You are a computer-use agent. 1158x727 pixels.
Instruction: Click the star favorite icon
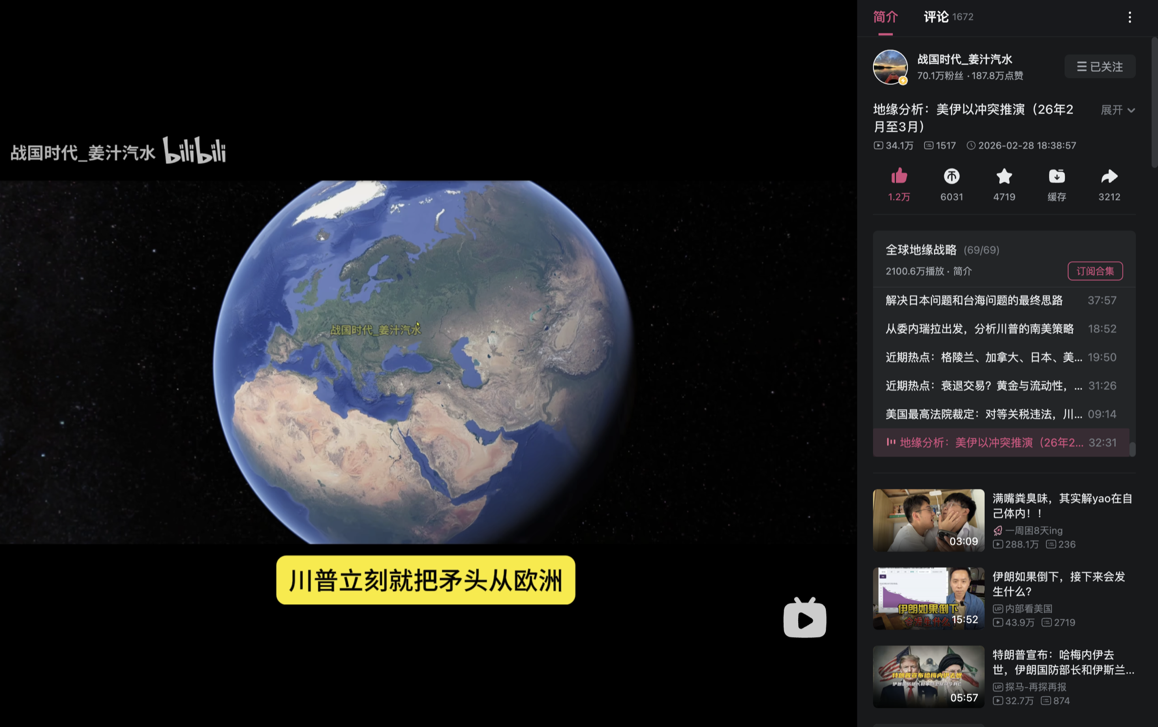(1004, 177)
